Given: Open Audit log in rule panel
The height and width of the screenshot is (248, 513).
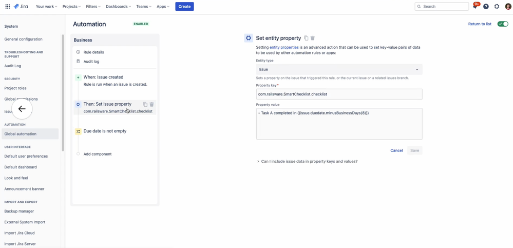Looking at the screenshot, I should coord(91,61).
